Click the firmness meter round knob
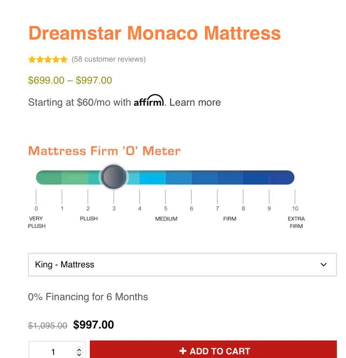Screen dimensions: 346x358 [114, 177]
